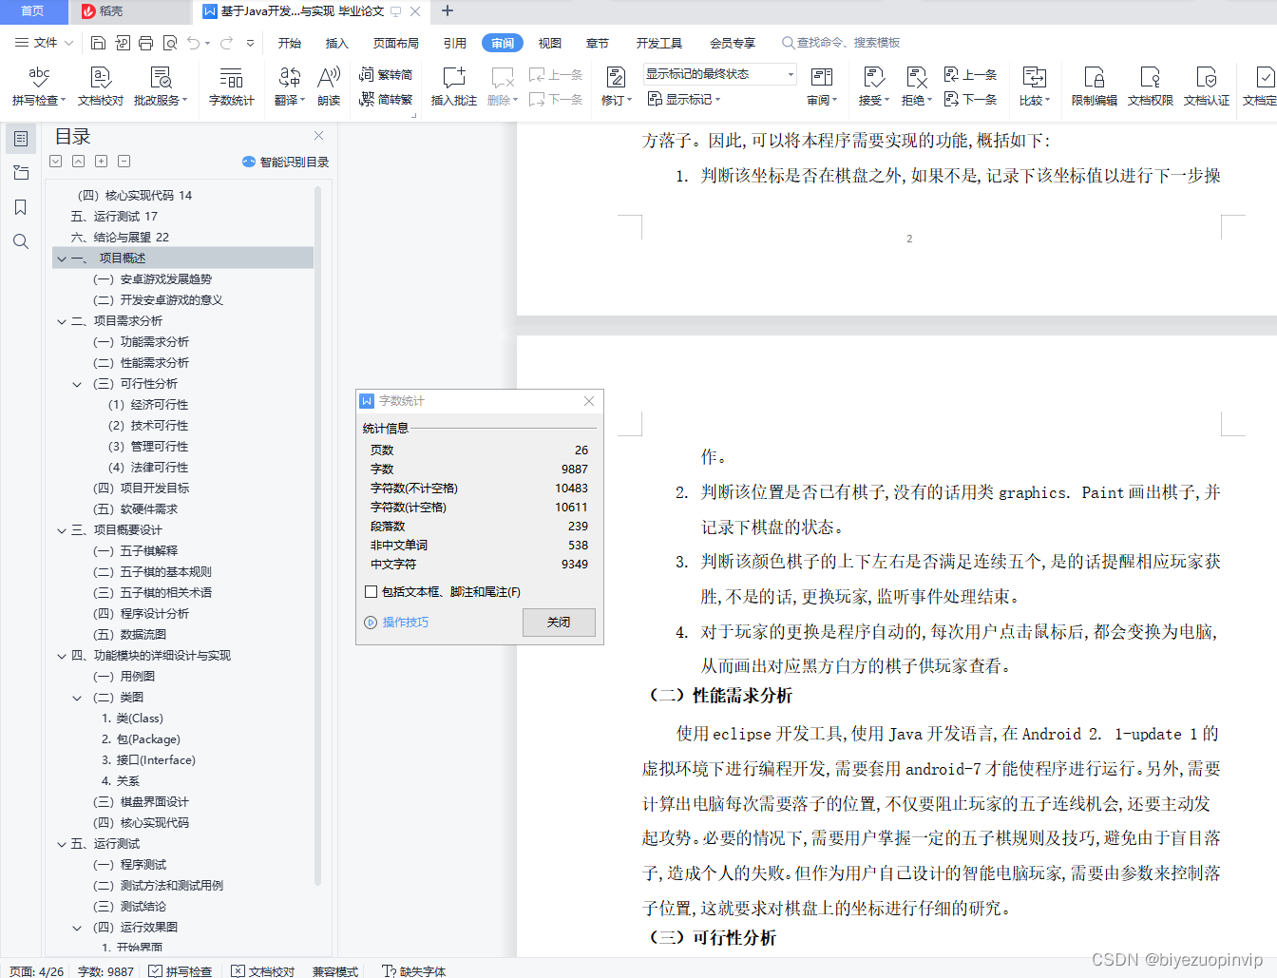Switch to the 视图 ribbon tab
1277x978 pixels.
point(550,43)
